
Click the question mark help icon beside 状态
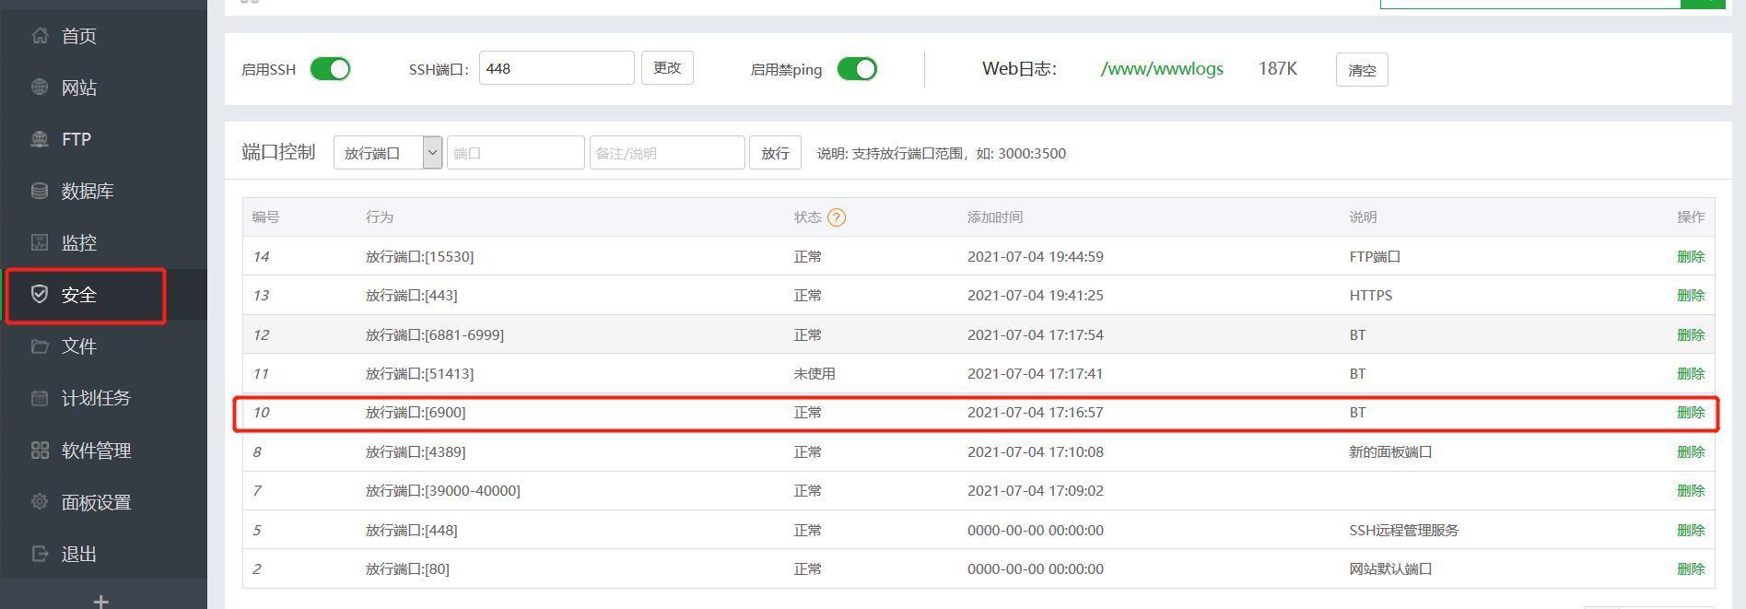[837, 217]
